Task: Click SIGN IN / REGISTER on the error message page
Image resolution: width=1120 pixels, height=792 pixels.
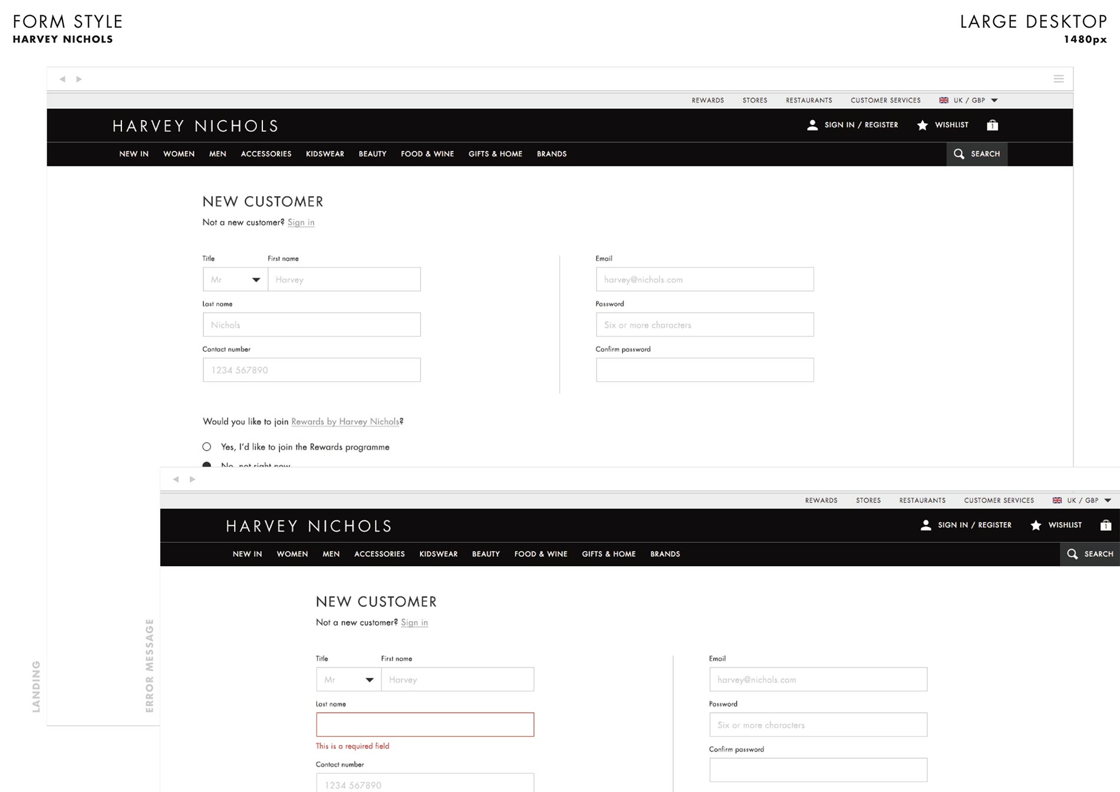Action: click(974, 525)
